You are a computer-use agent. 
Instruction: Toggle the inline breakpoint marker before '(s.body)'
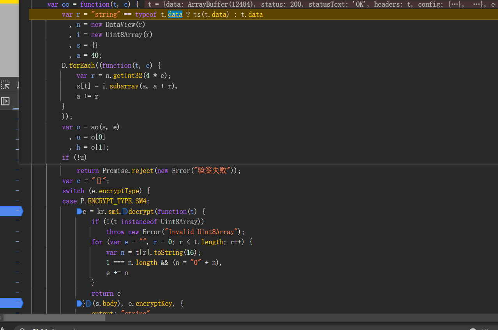(x=89, y=304)
